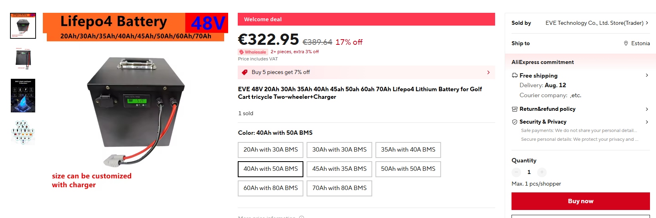Image resolution: width=656 pixels, height=218 pixels.
Task: Pick the 70Ah with 80A BMS option
Action: (x=339, y=188)
